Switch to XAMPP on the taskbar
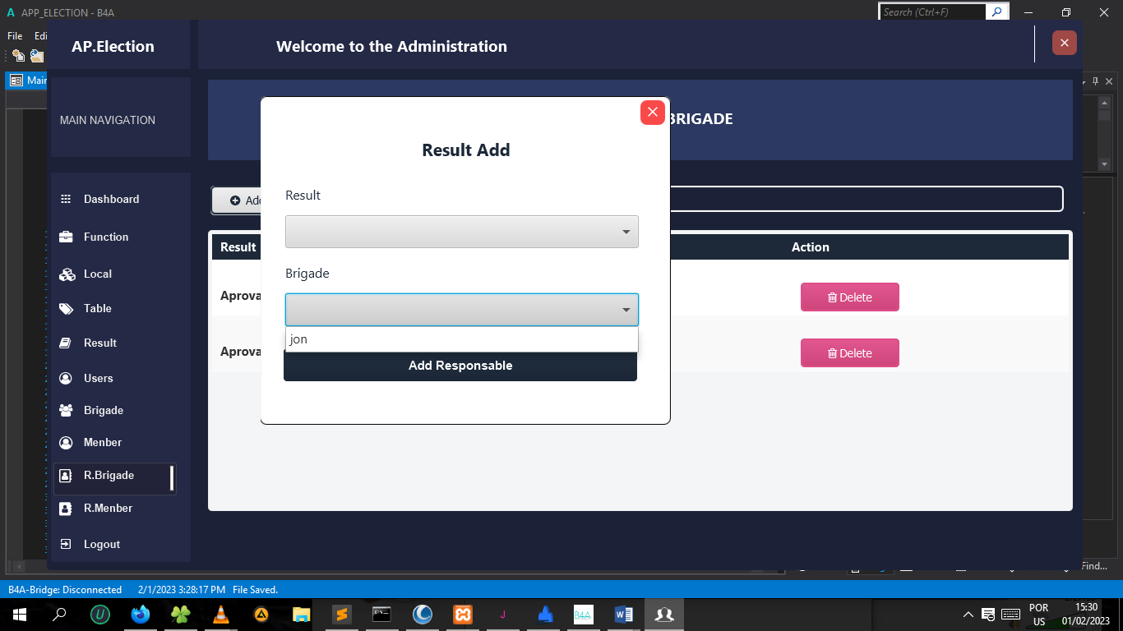 pyautogui.click(x=463, y=615)
